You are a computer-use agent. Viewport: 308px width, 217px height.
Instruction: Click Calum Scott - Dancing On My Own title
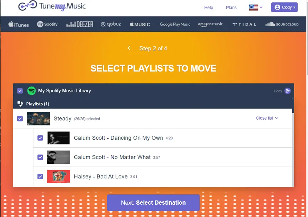click(x=119, y=138)
